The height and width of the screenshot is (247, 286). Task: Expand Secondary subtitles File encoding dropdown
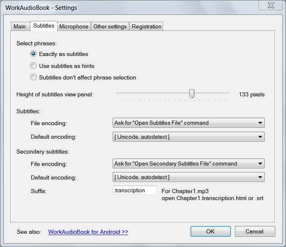pos(188,164)
